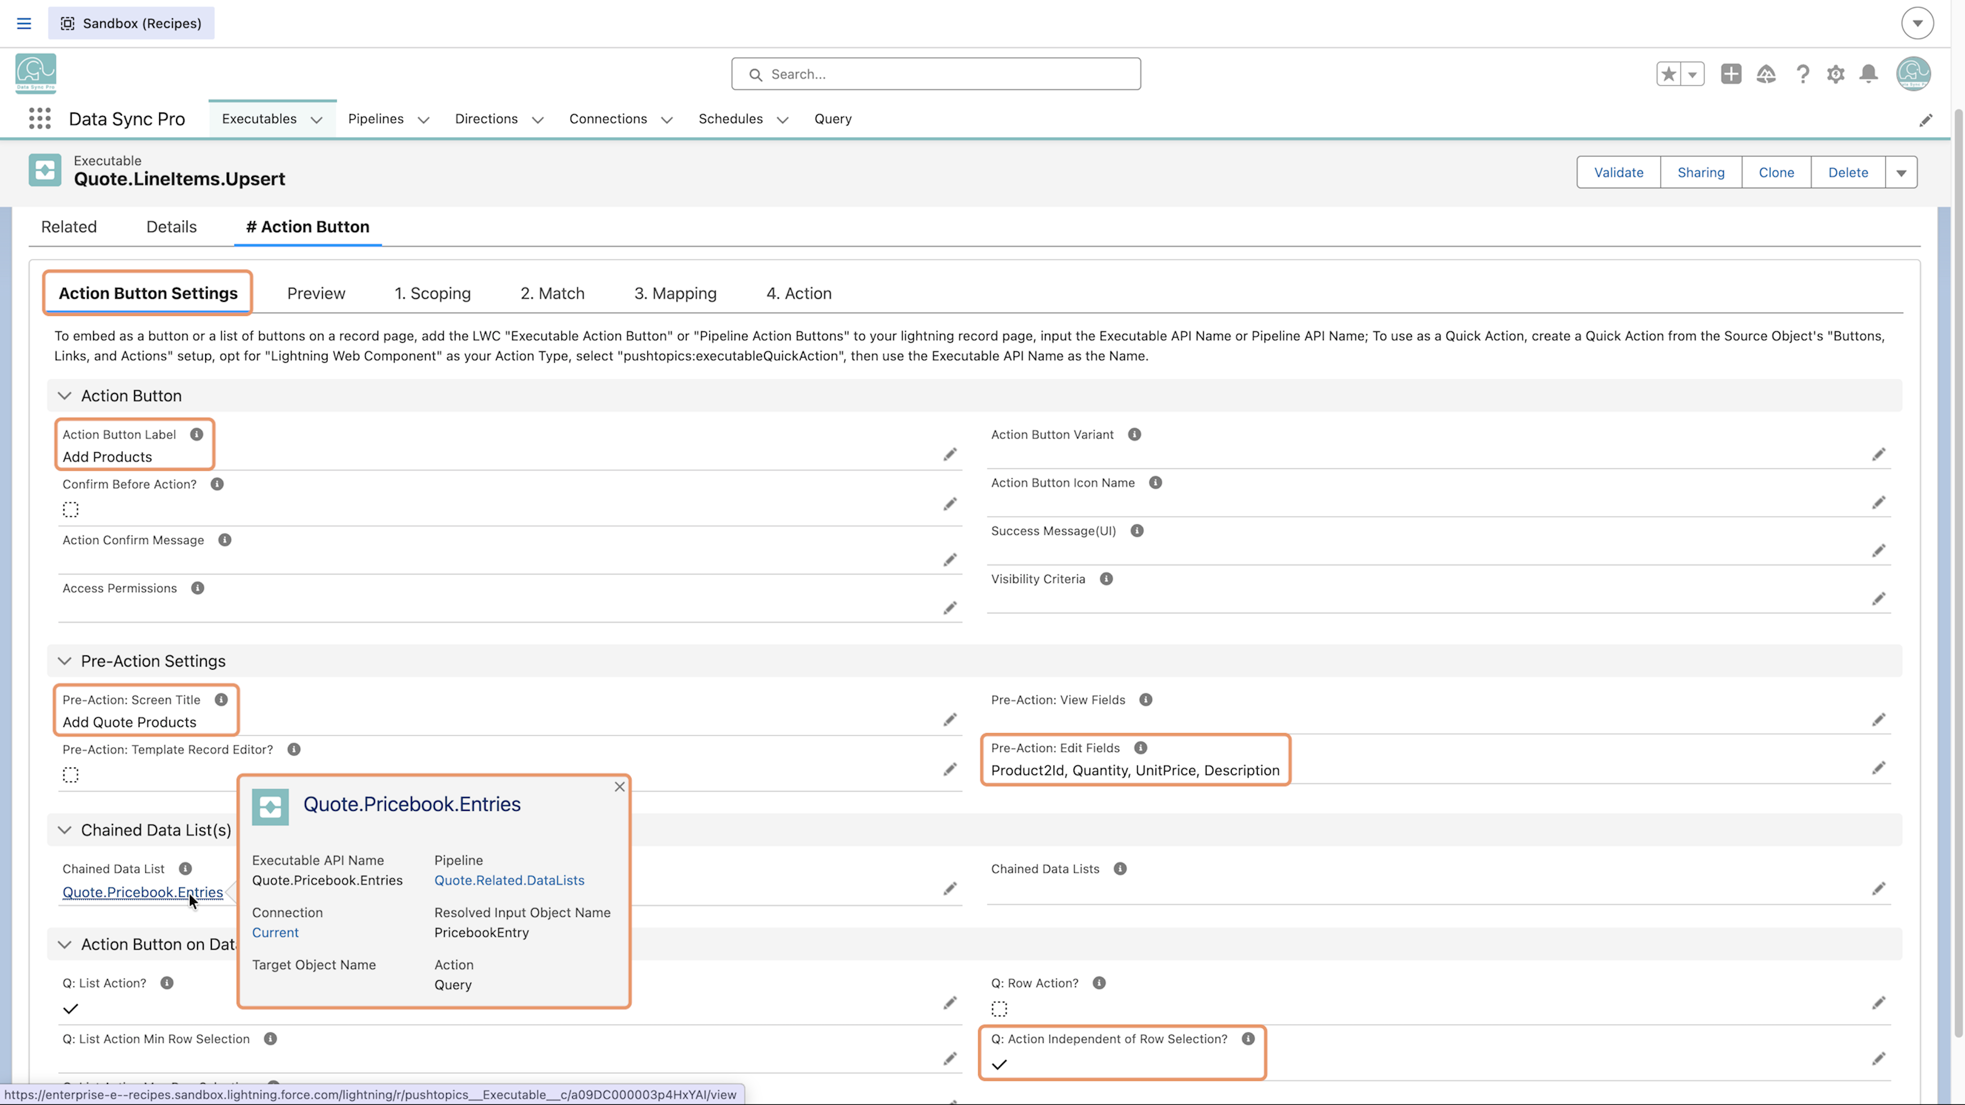1965x1105 pixels.
Task: Click the global actions plus icon
Action: [x=1731, y=74]
